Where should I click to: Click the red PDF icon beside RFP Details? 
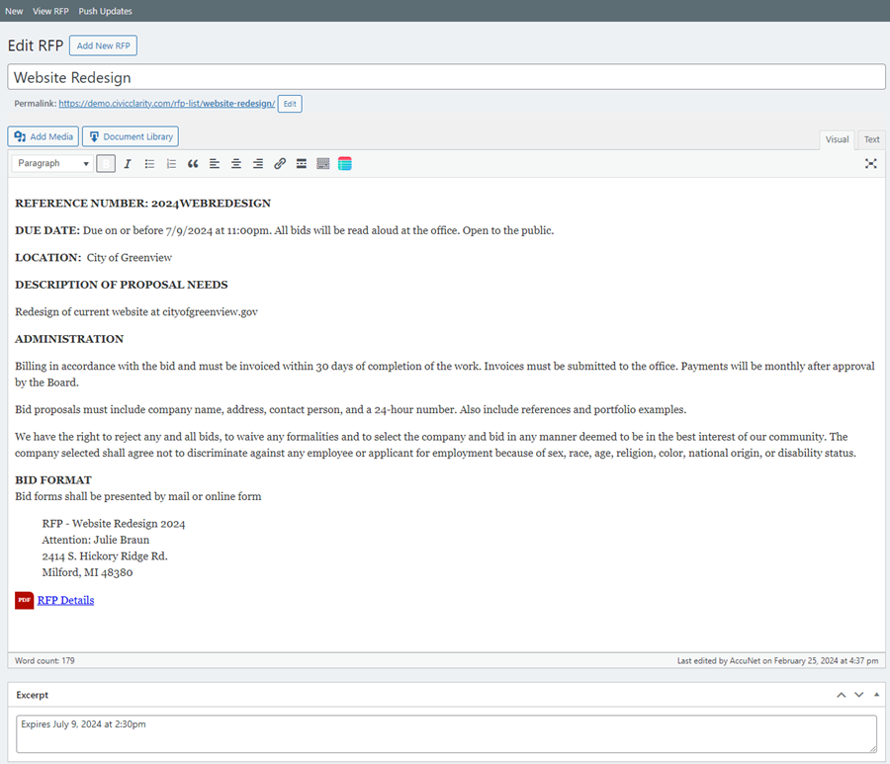(x=25, y=600)
